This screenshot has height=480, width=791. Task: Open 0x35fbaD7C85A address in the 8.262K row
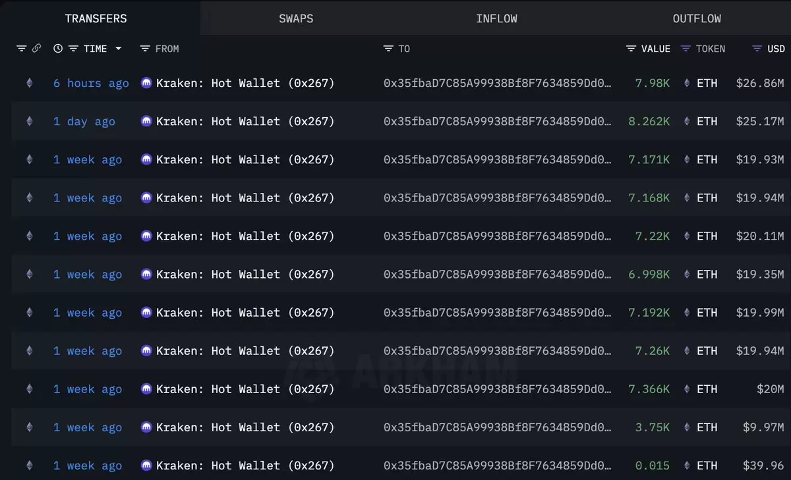click(497, 121)
